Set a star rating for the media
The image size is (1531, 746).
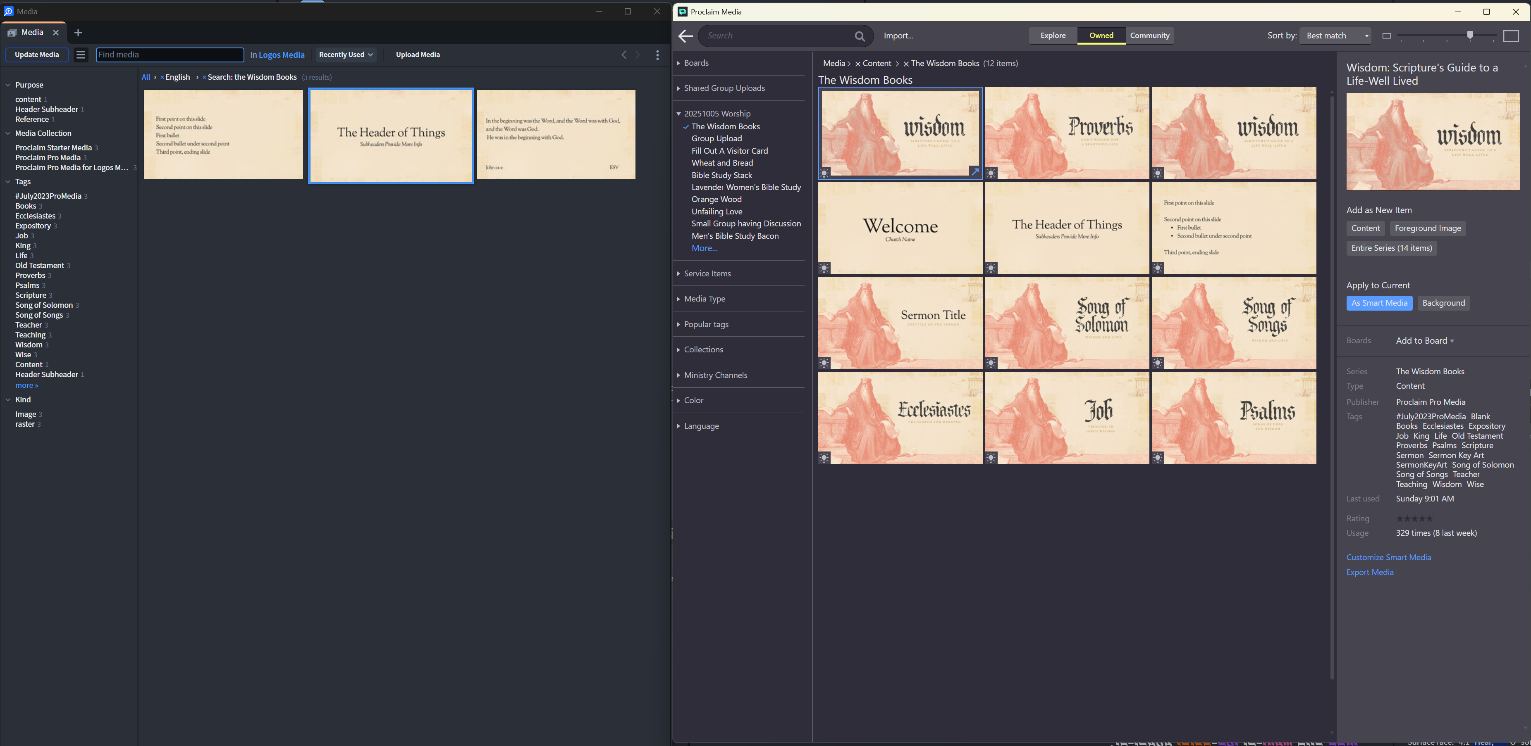pyautogui.click(x=1414, y=518)
